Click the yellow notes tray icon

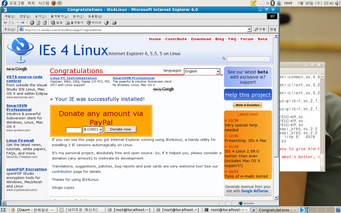254,3
